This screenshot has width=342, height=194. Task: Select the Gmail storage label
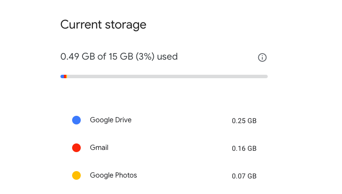[99, 147]
